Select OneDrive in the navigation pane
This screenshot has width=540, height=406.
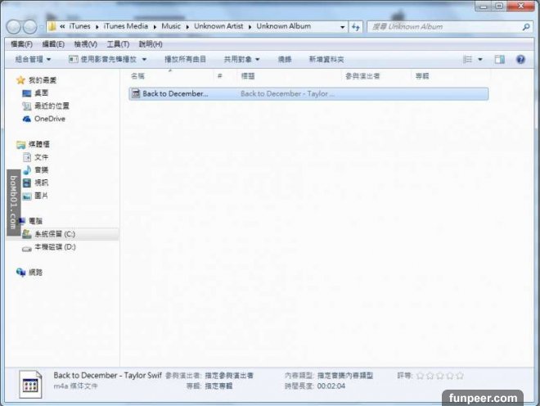[49, 119]
